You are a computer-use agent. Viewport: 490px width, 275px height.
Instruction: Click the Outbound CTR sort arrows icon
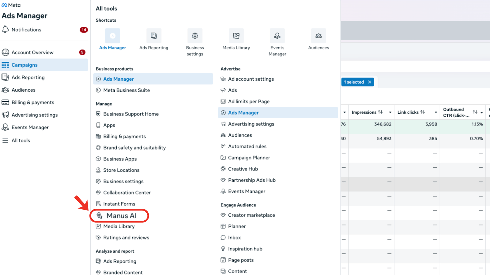475,112
